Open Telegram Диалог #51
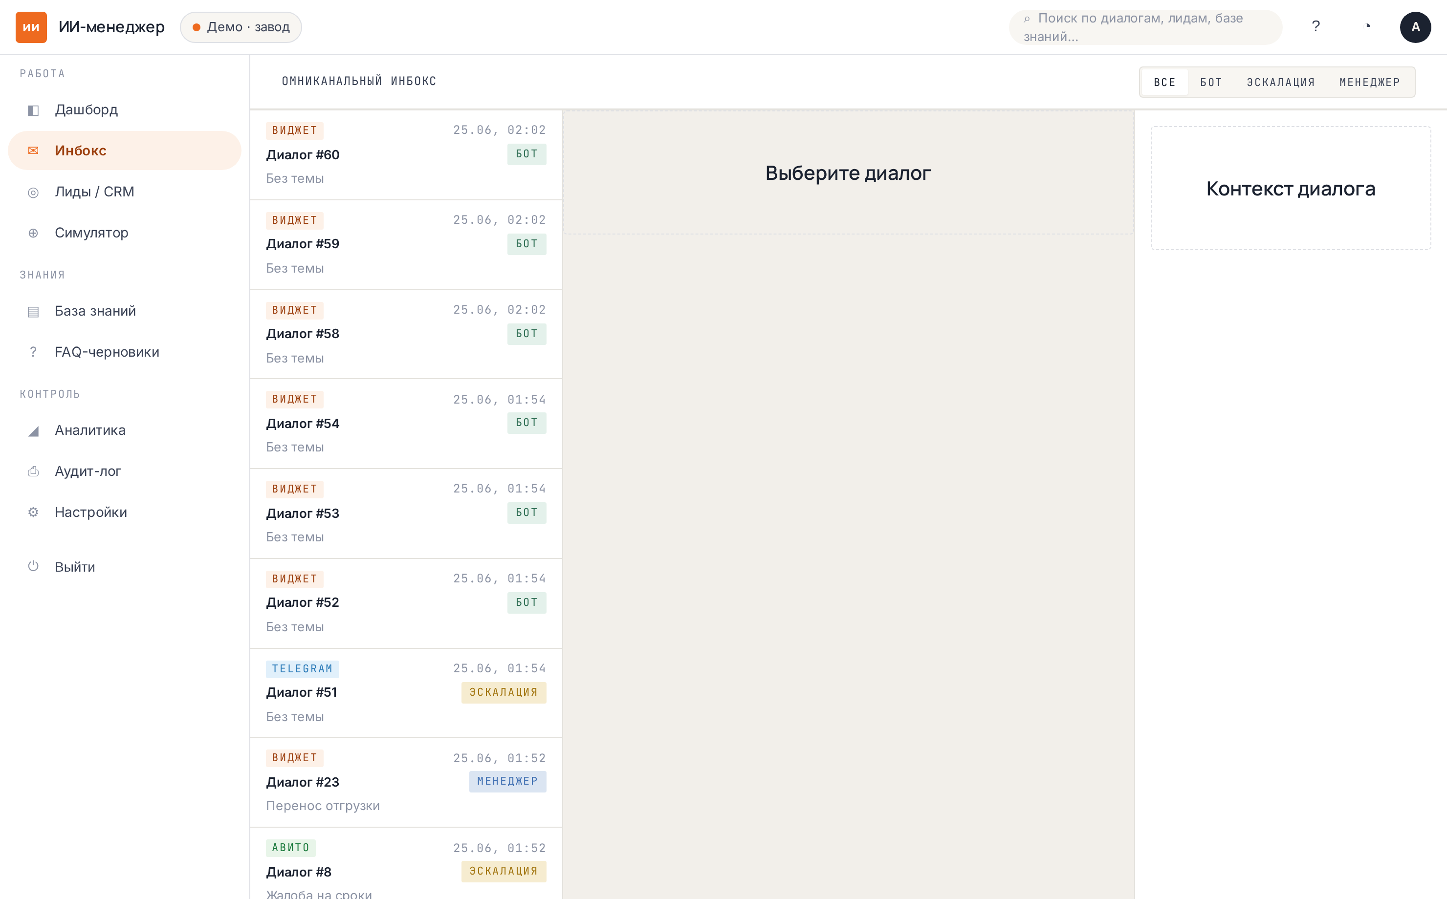The width and height of the screenshot is (1447, 899). [x=406, y=693]
